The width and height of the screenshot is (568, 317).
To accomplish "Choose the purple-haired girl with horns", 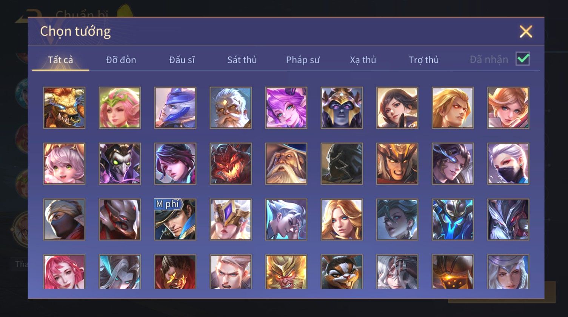I will (x=286, y=108).
